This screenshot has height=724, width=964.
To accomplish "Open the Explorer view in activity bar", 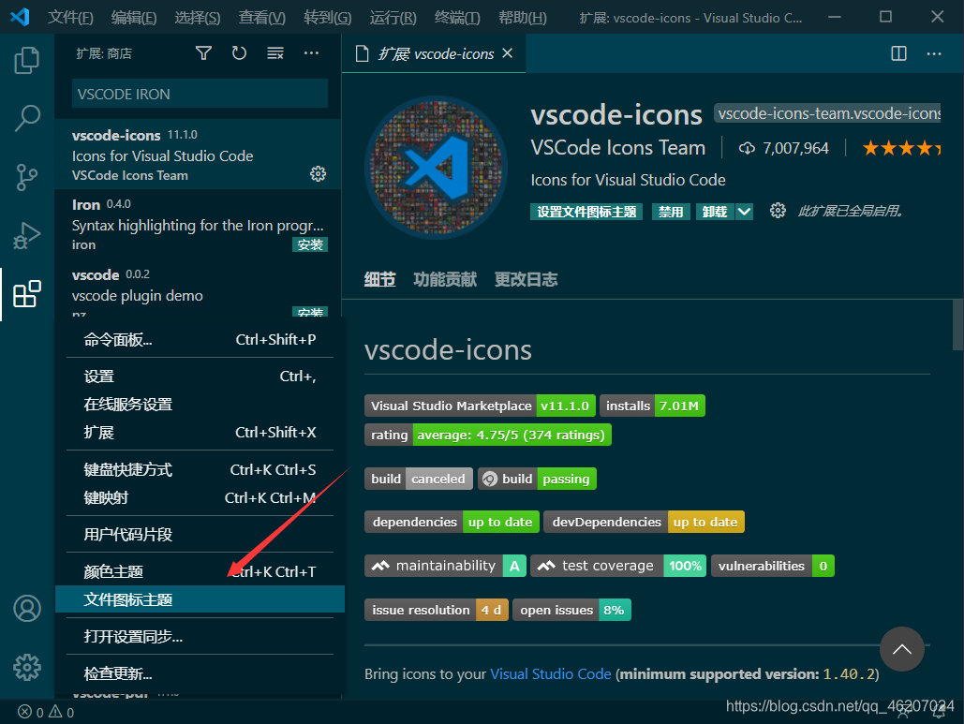I will tap(26, 60).
